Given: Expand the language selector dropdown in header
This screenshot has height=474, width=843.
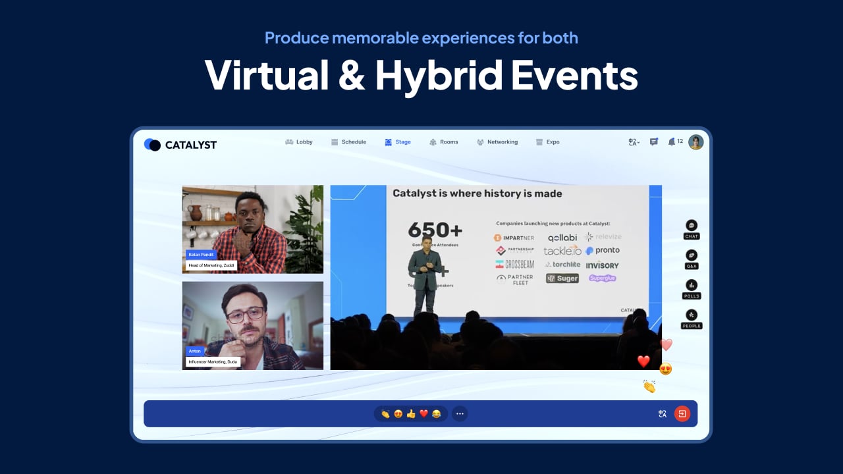Looking at the screenshot, I should 634,142.
